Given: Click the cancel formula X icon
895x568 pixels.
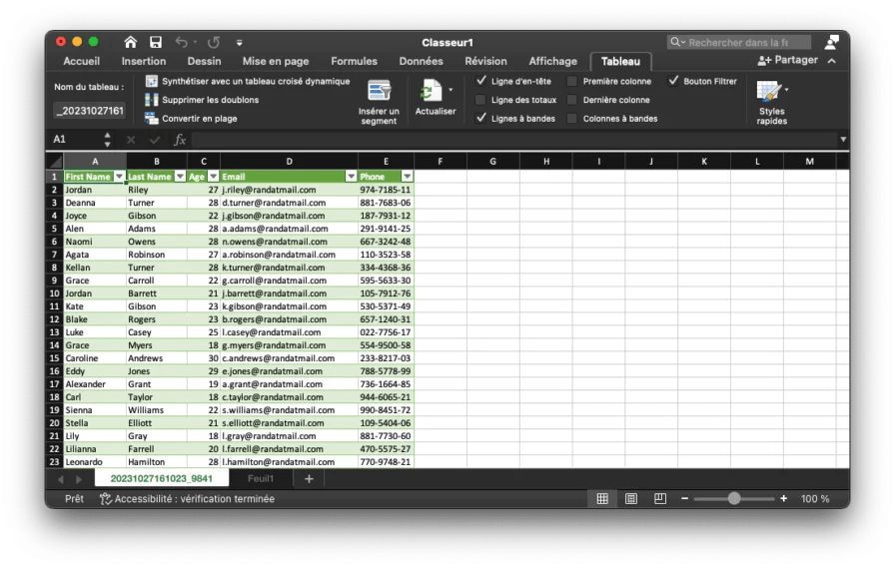Looking at the screenshot, I should click(131, 140).
